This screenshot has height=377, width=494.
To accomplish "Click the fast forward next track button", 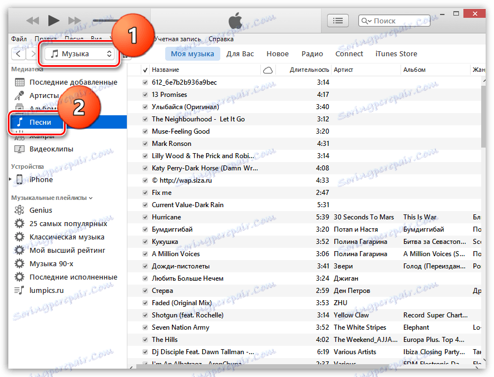I will click(75, 21).
